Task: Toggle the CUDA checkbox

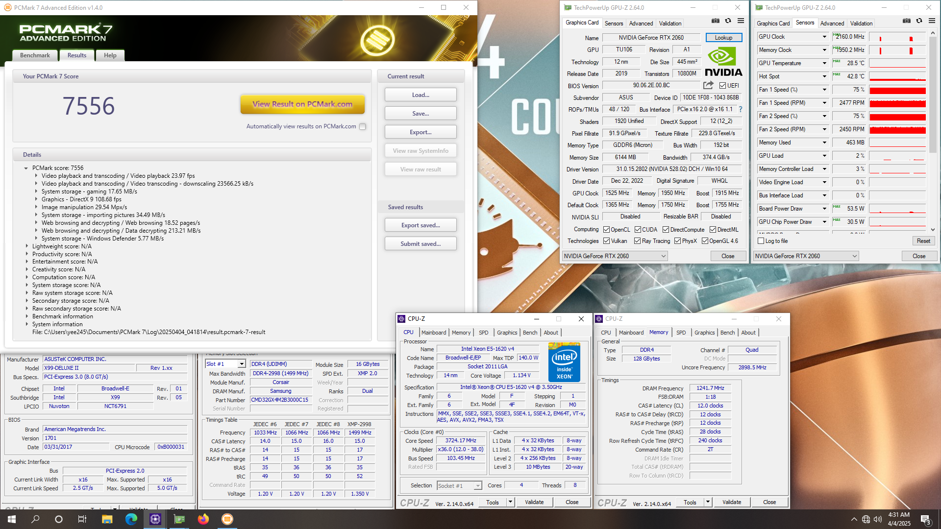Action: click(x=638, y=230)
